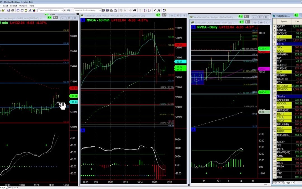The image size is (302, 189).
Task: Click the blue A marker beside NVDA - 60 min title
Action: click(x=82, y=20)
